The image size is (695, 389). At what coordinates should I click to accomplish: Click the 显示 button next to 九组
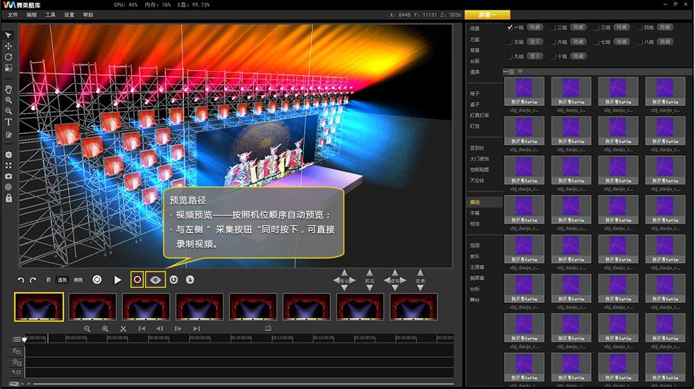pyautogui.click(x=535, y=56)
